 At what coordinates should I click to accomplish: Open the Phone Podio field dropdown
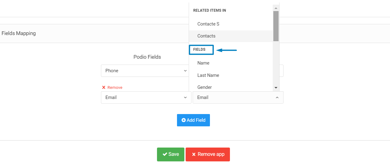(x=146, y=71)
